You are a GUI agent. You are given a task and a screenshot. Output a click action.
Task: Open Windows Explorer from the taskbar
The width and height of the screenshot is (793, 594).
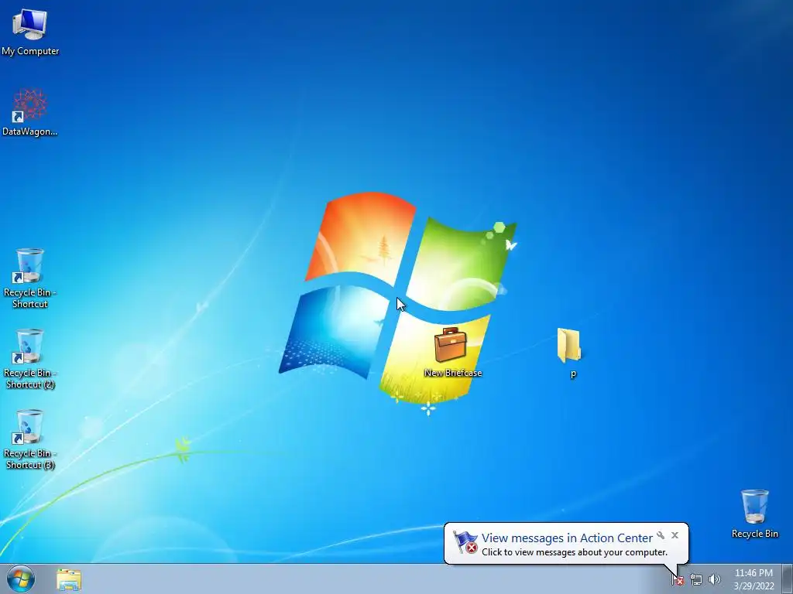[x=69, y=579]
